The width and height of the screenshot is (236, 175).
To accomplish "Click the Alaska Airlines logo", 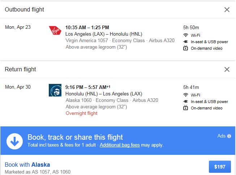I will pos(55,90).
